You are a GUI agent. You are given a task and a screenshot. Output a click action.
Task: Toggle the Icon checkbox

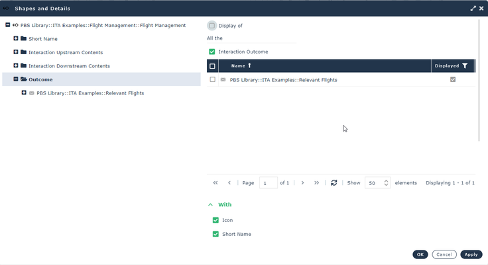(x=215, y=220)
